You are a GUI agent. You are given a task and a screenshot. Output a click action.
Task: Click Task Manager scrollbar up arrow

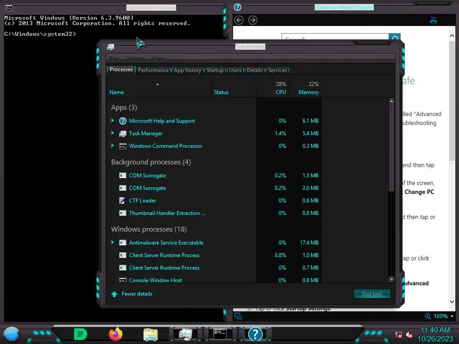click(391, 101)
